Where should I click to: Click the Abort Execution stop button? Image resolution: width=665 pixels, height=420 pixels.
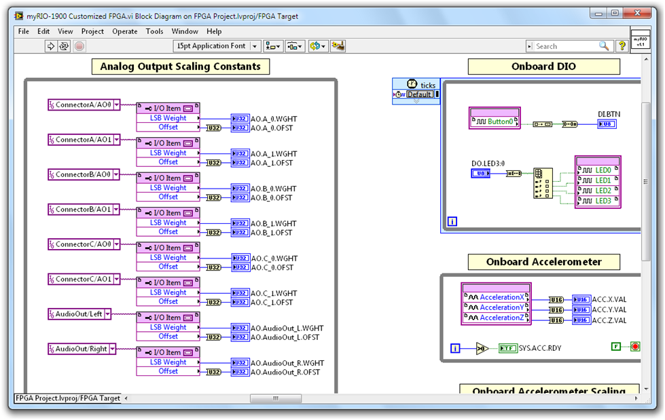(79, 46)
